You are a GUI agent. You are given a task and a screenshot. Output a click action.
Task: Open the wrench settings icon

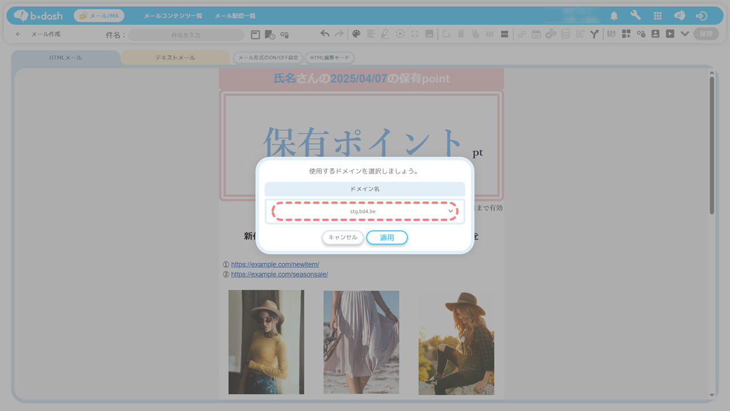[x=635, y=16]
